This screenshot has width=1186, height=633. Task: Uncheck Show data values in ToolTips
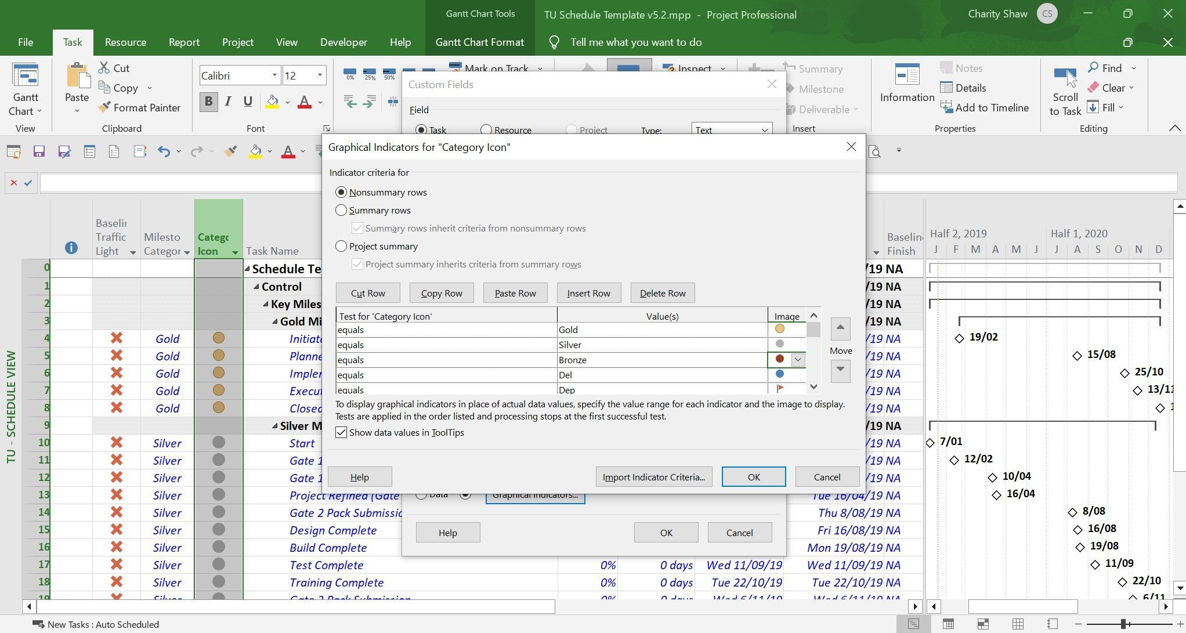pyautogui.click(x=341, y=432)
